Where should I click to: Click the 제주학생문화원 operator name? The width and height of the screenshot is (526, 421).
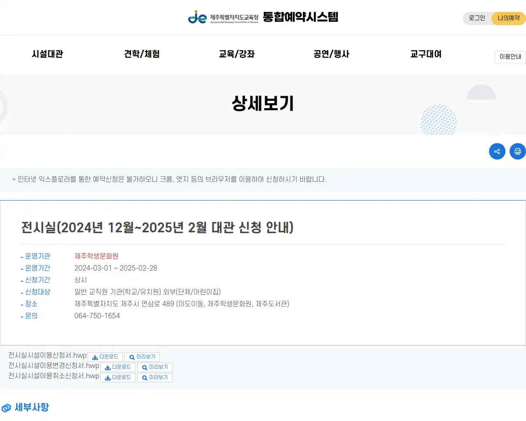coord(97,256)
